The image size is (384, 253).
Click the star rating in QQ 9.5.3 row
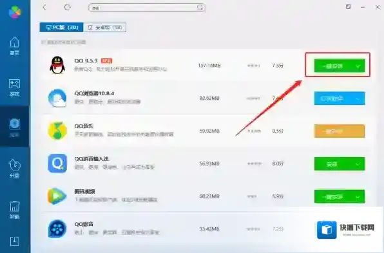253,66
